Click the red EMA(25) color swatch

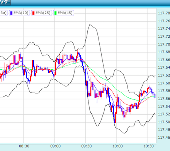pos(34,13)
